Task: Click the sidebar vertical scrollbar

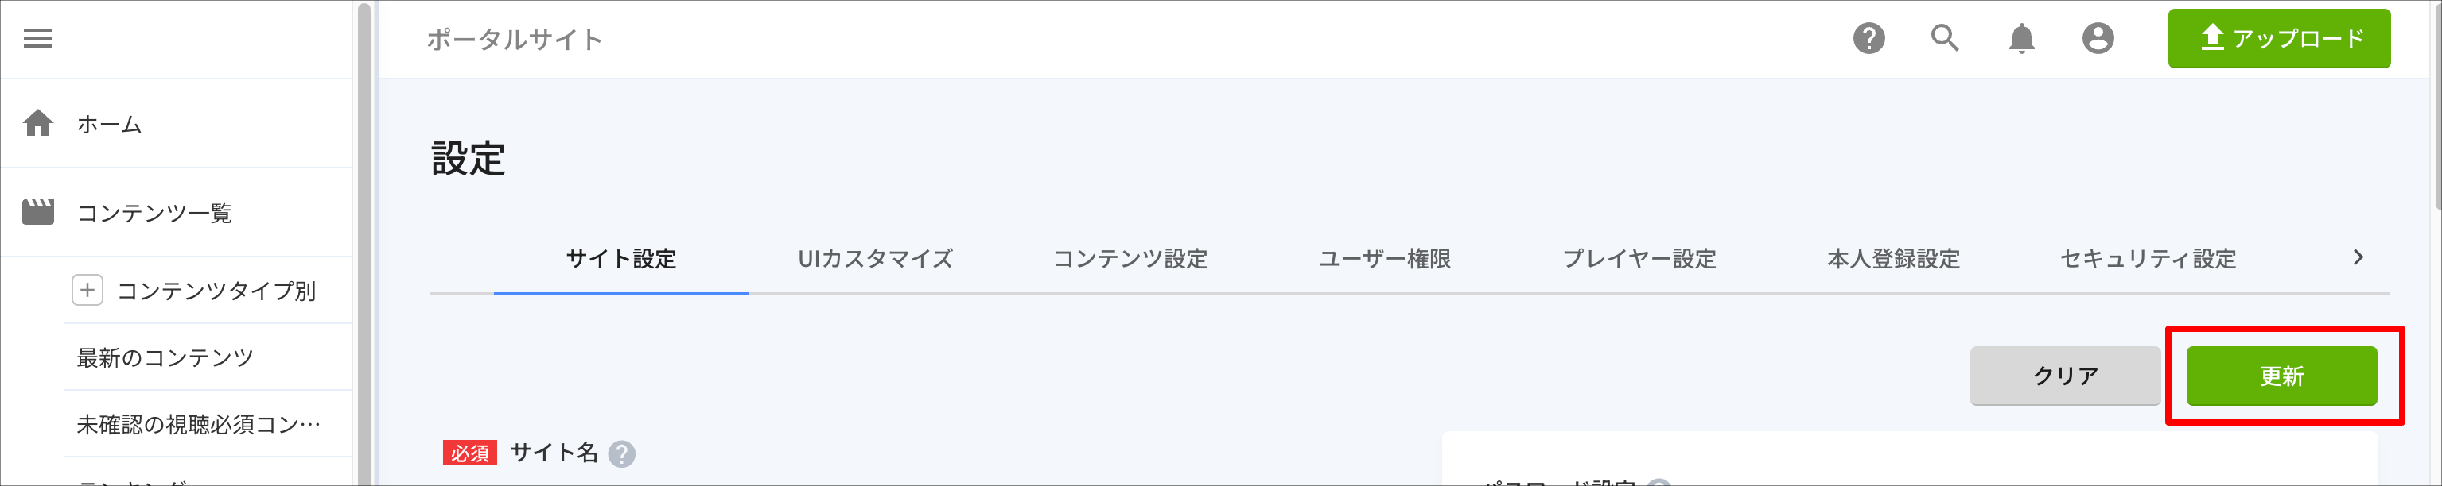Action: tap(364, 243)
